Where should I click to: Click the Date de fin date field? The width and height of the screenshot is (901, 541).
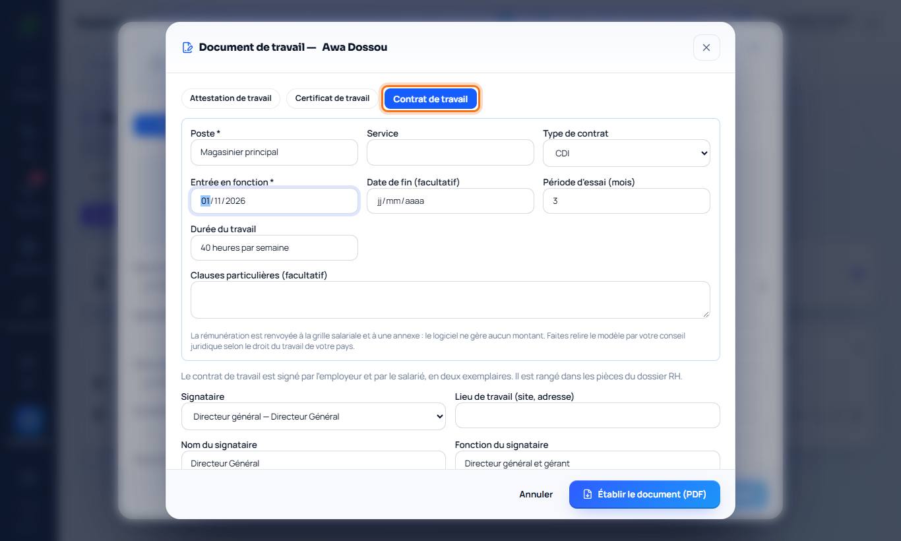click(x=450, y=201)
